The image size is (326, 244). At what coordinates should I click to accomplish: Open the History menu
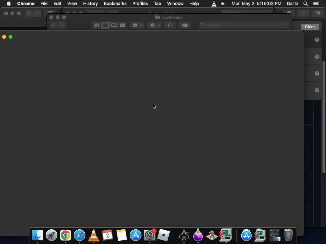[90, 3]
